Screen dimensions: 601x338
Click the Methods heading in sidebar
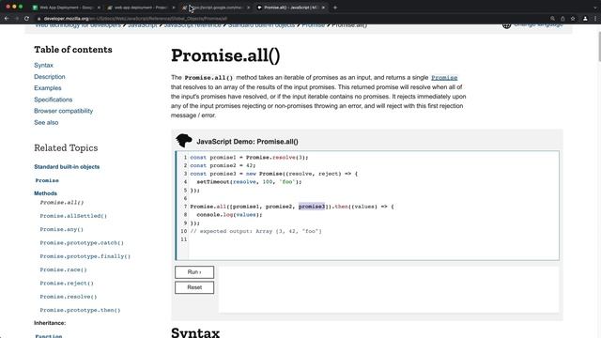[45, 193]
